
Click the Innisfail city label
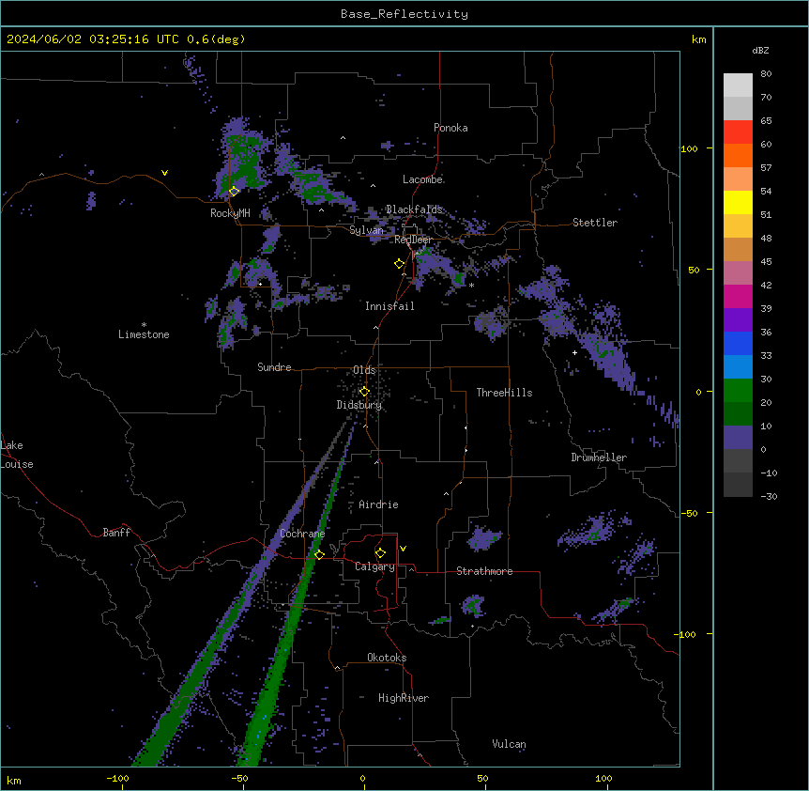[389, 306]
